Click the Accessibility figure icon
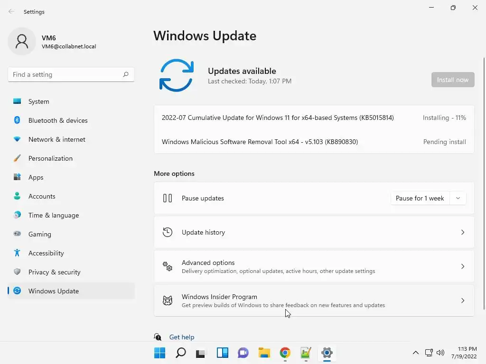Image resolution: width=486 pixels, height=364 pixels. [x=17, y=253]
